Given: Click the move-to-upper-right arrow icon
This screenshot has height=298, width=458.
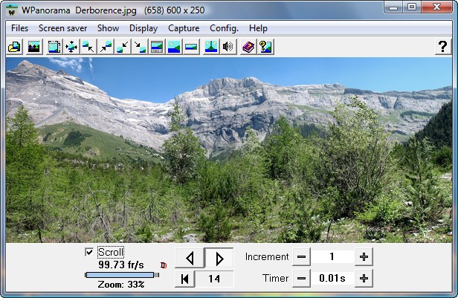Looking at the screenshot, I should point(106,47).
